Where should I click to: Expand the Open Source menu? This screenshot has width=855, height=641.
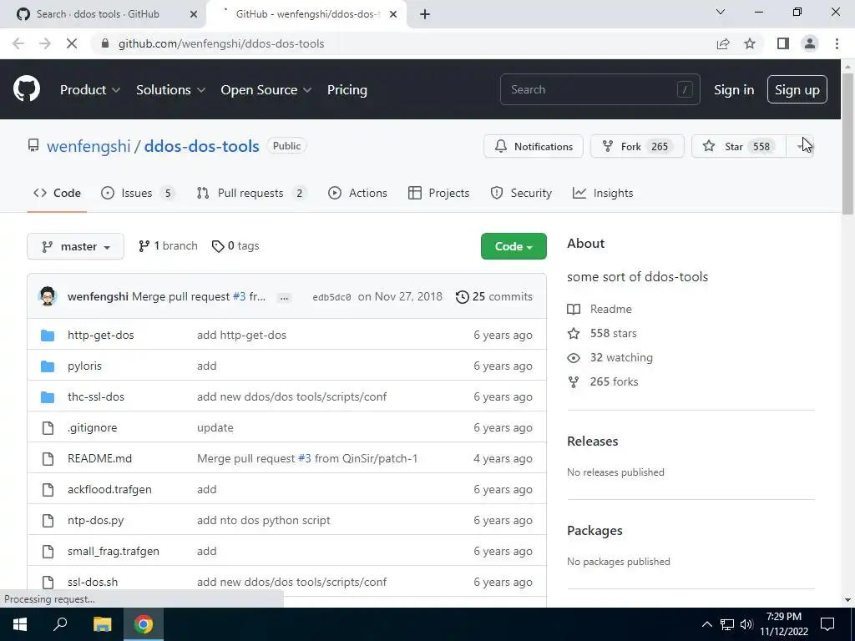click(x=266, y=90)
